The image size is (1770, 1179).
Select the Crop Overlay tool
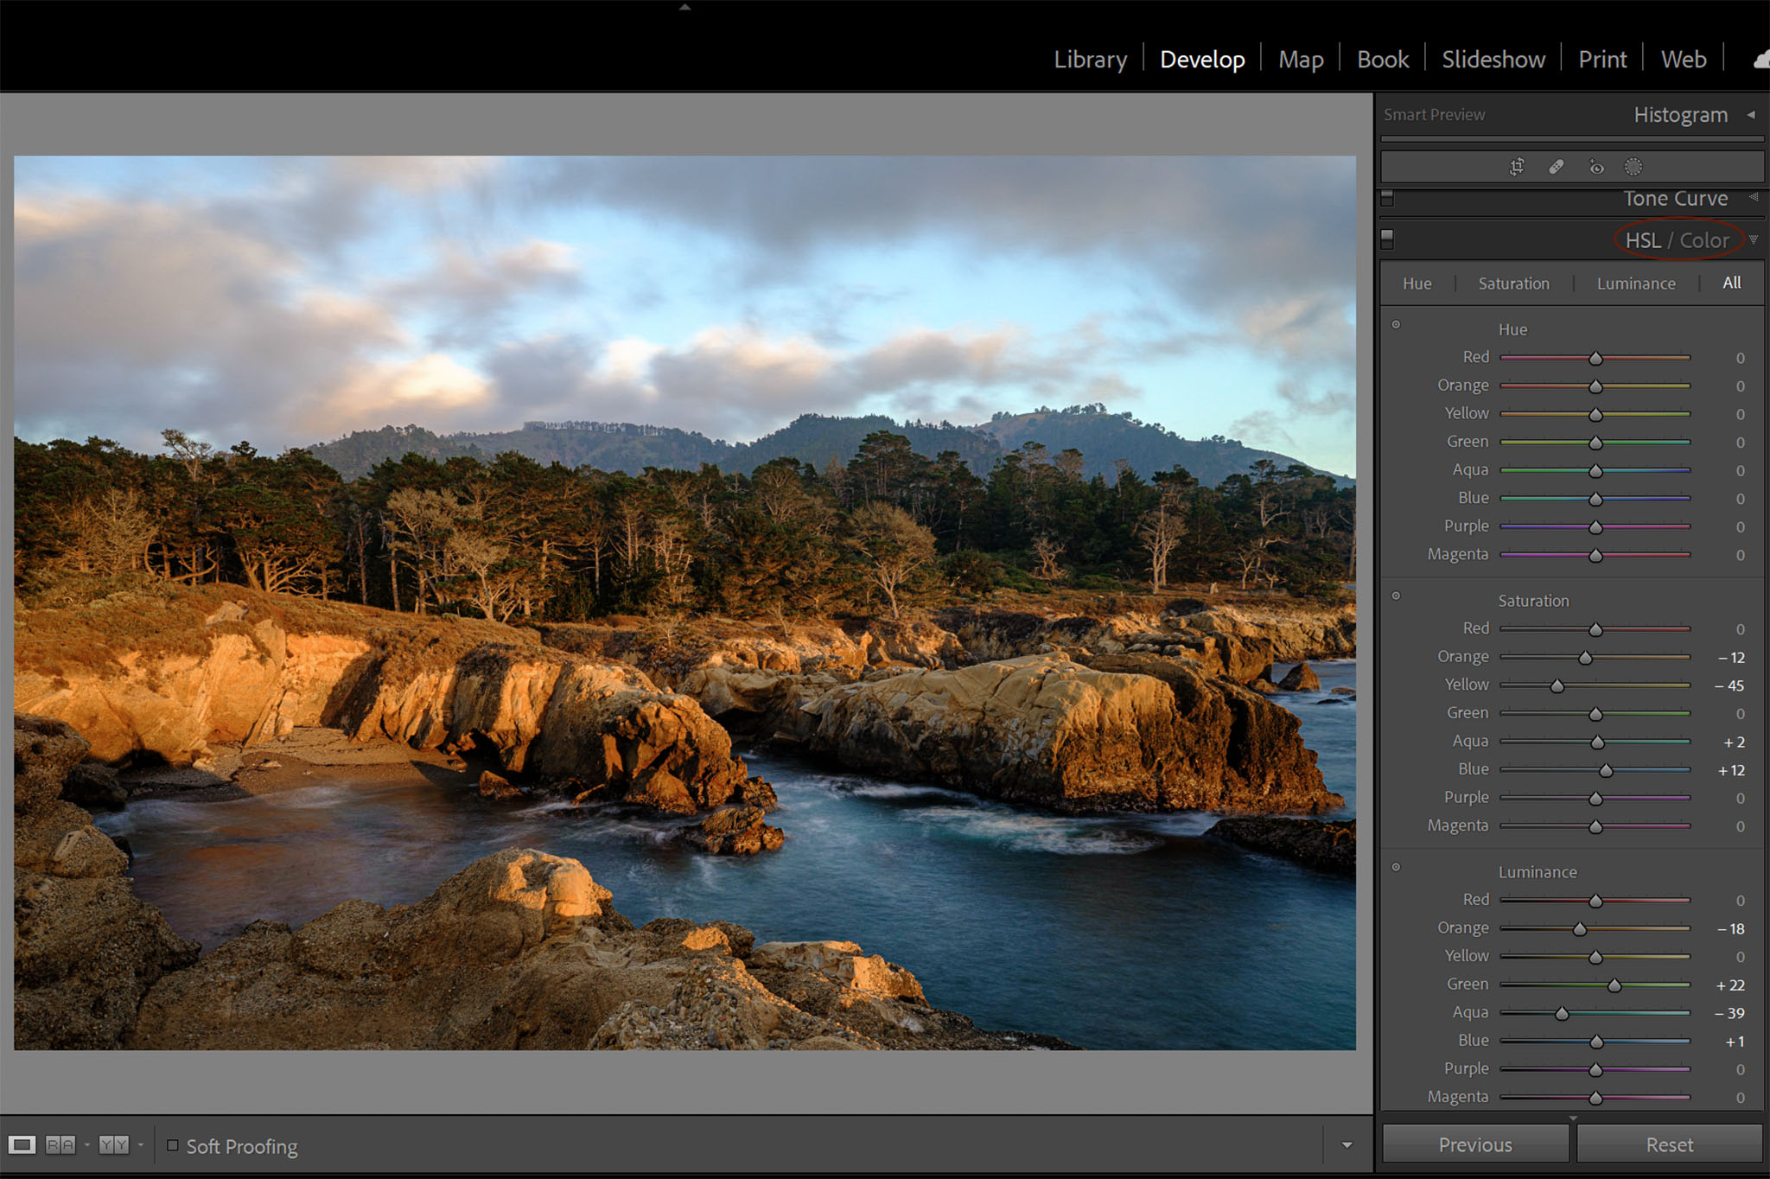pyautogui.click(x=1517, y=167)
